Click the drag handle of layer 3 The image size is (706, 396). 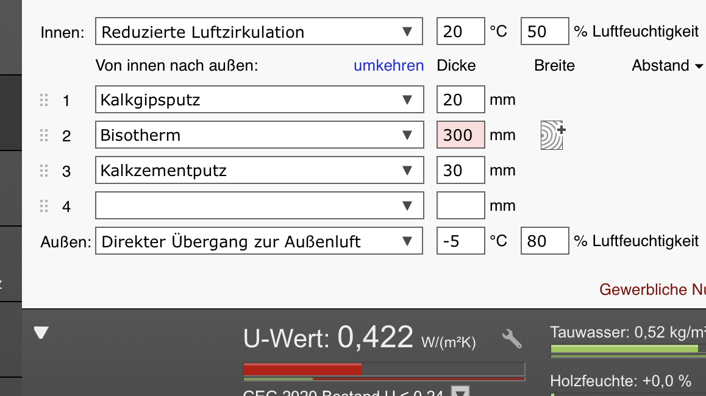(x=44, y=171)
